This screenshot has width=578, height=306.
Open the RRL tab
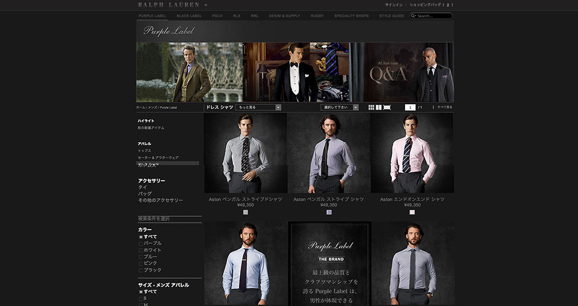[x=255, y=16]
